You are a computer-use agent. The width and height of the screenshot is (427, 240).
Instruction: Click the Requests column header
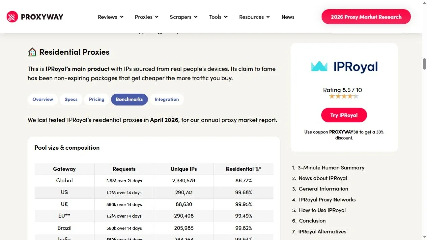tap(124, 169)
